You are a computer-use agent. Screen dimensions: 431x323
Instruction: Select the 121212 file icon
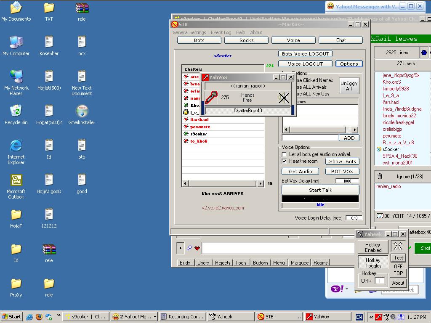[x=49, y=219]
